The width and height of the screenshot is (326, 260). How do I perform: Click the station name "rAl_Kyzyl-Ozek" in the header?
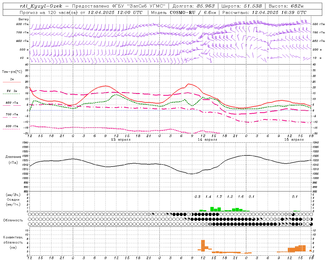41,6
